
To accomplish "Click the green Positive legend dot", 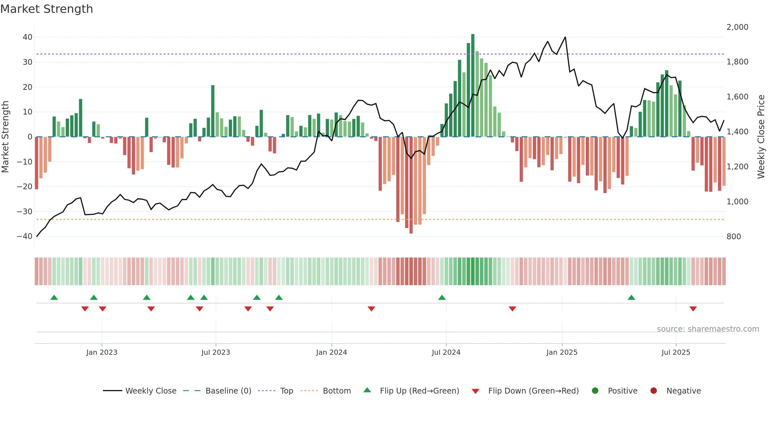I will 595,391.
